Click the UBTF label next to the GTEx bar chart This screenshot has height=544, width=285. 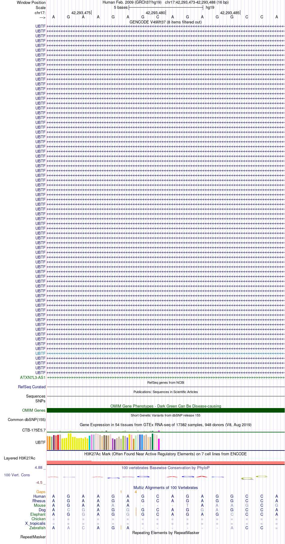point(40,442)
